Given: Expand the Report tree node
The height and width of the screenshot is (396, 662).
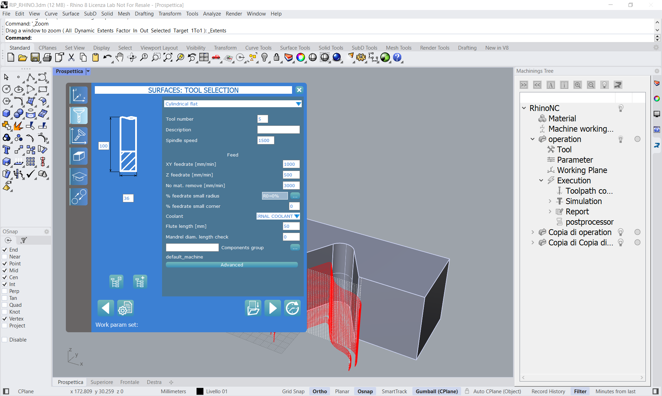Looking at the screenshot, I should (x=550, y=211).
